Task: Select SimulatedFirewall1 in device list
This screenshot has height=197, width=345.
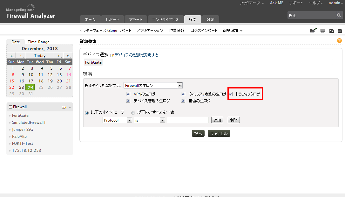Action: [x=29, y=123]
